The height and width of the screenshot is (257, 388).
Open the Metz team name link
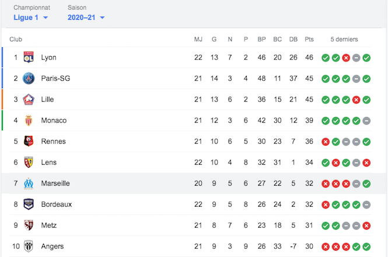[49, 225]
